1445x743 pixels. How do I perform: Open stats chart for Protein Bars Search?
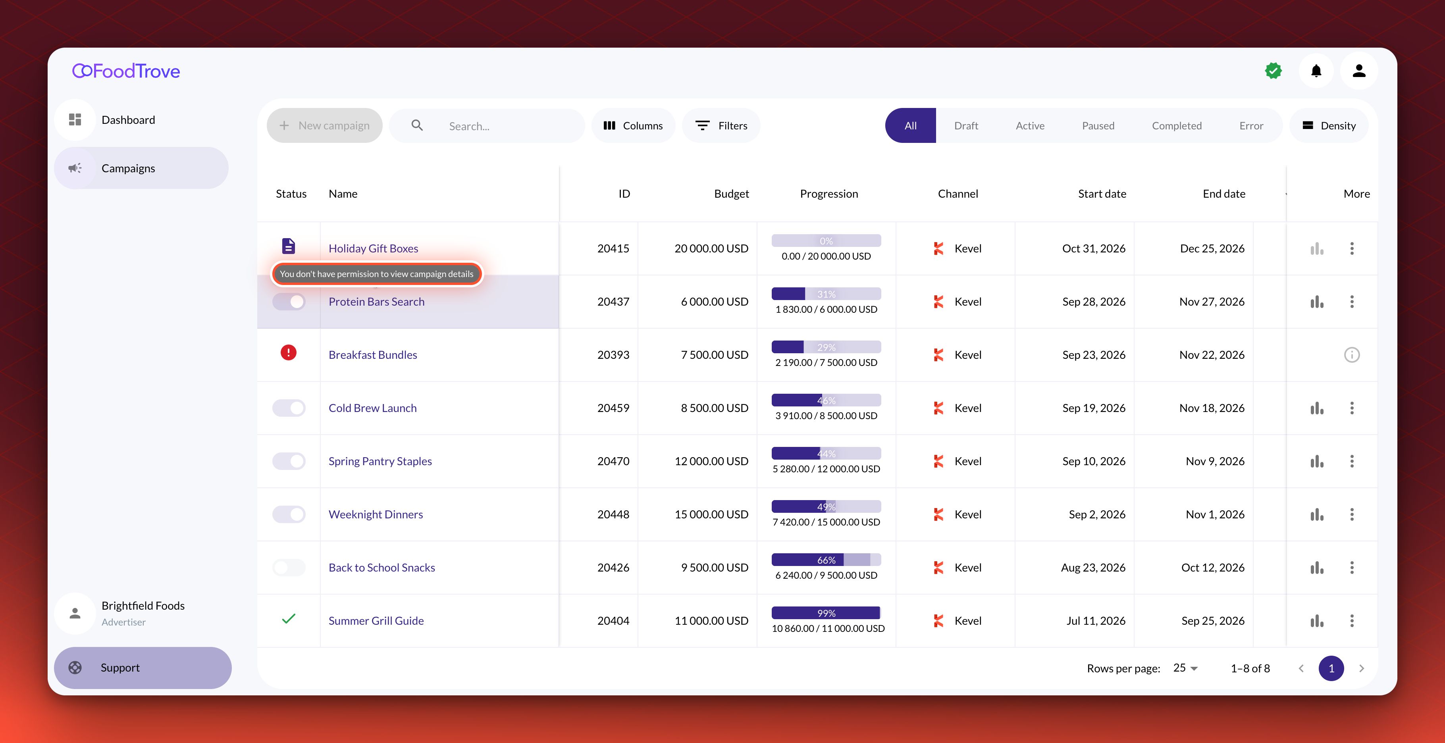(x=1316, y=302)
